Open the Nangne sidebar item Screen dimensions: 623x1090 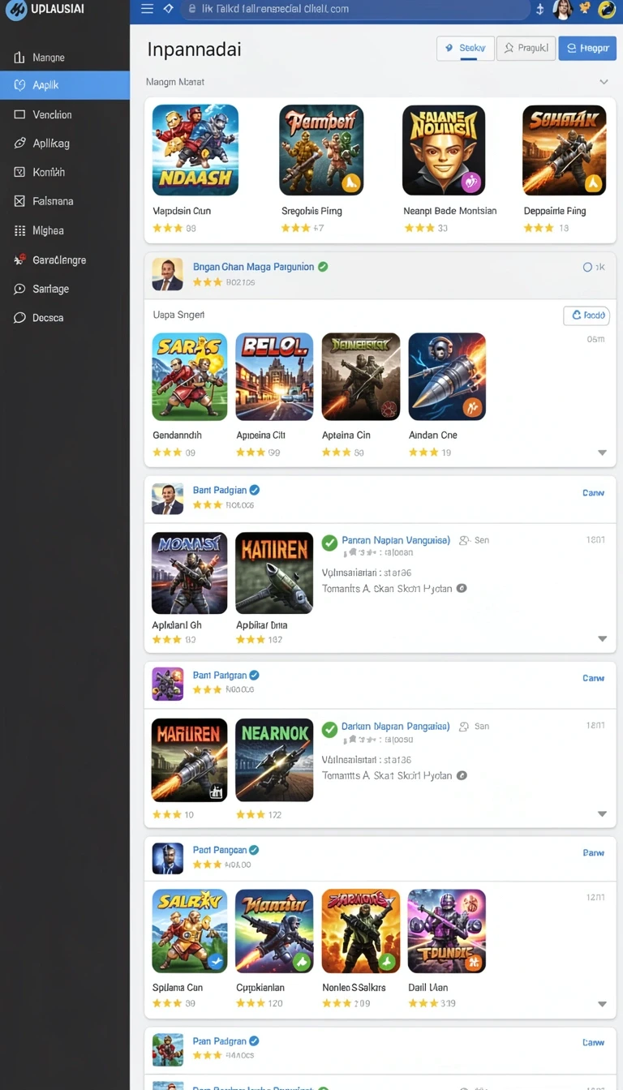[65, 58]
